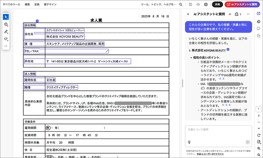
Task: Click the 文書について質問 input field
Action: tap(217, 130)
